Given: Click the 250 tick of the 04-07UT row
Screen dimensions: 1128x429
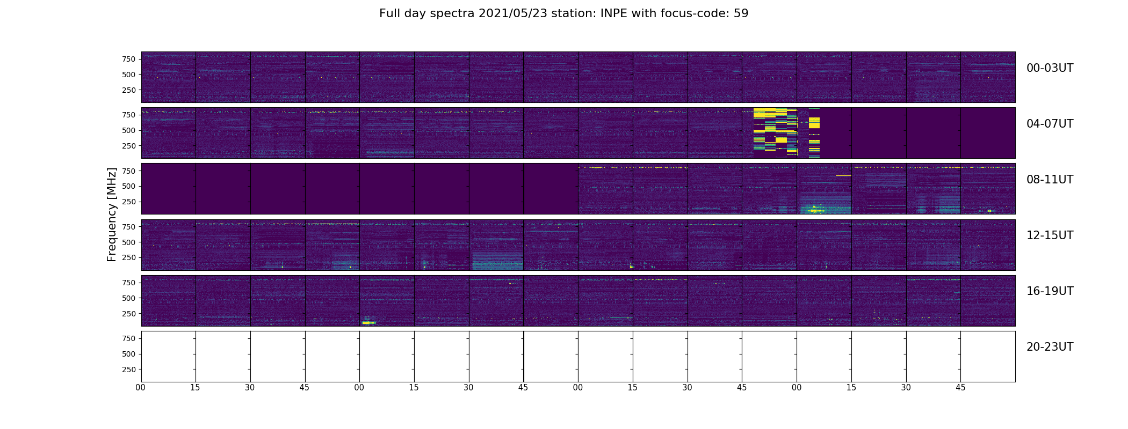Looking at the screenshot, I should click(129, 146).
